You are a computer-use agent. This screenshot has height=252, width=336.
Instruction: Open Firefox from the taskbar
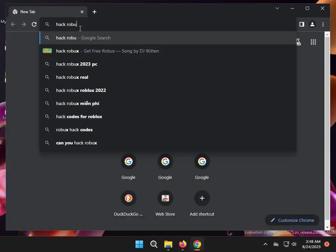click(x=182, y=244)
